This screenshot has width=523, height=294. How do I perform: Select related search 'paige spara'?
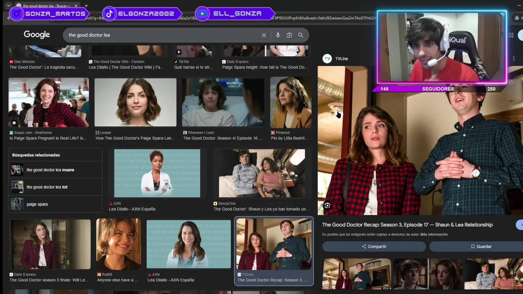click(56, 204)
